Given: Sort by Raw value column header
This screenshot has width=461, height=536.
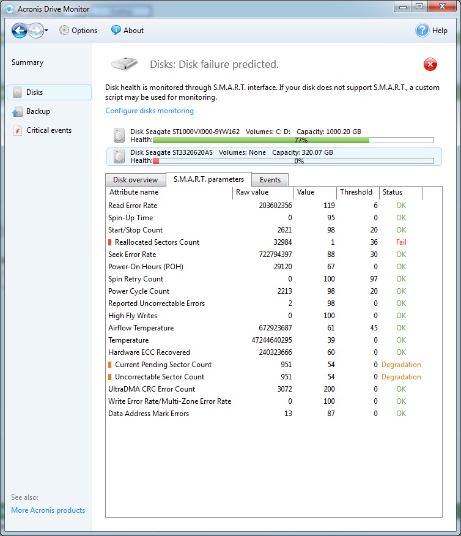Looking at the screenshot, I should point(263,192).
